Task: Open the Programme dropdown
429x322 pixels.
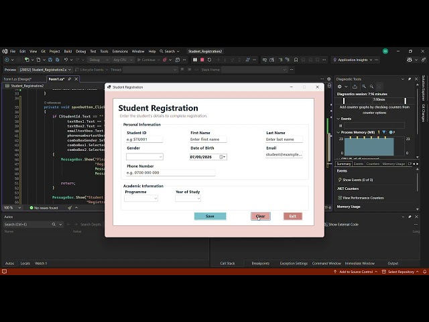Action: 141,199
